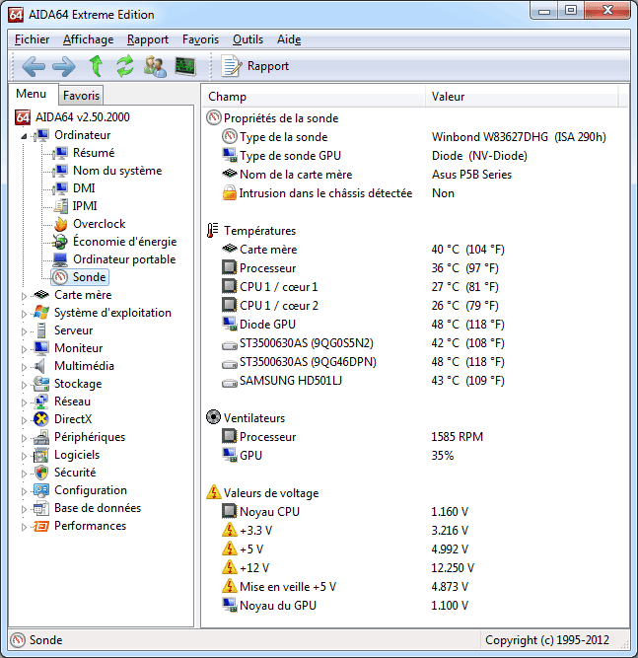
Task: Click the Économie d'énergie icon
Action: 60,242
